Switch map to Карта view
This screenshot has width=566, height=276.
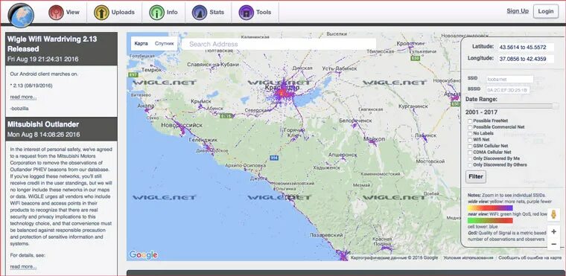141,43
